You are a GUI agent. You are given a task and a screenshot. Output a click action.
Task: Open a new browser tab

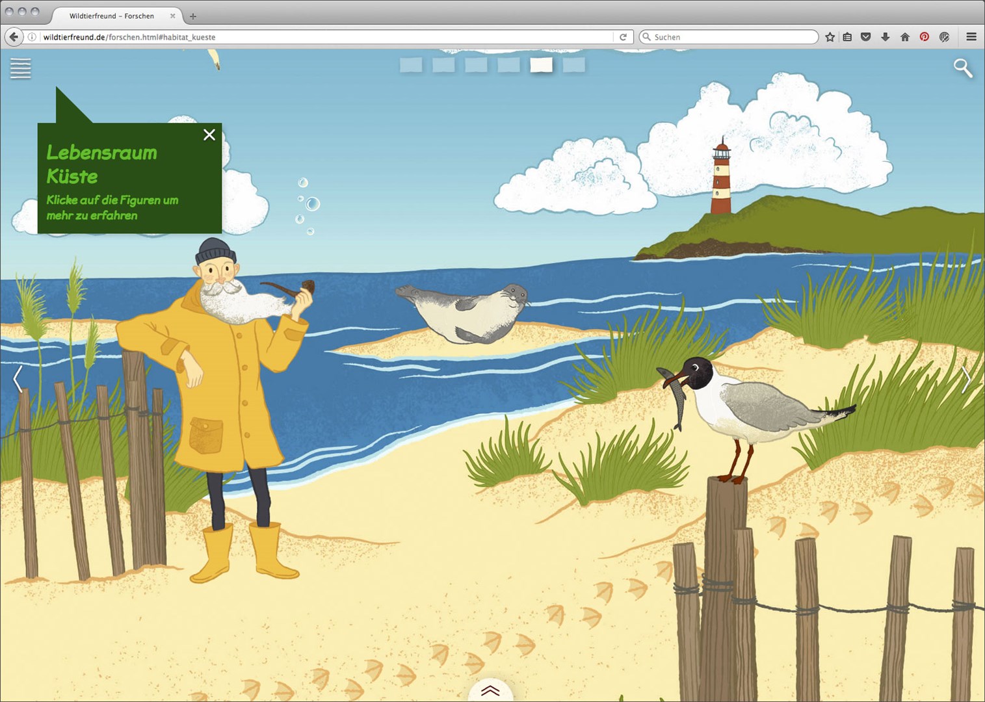[193, 16]
